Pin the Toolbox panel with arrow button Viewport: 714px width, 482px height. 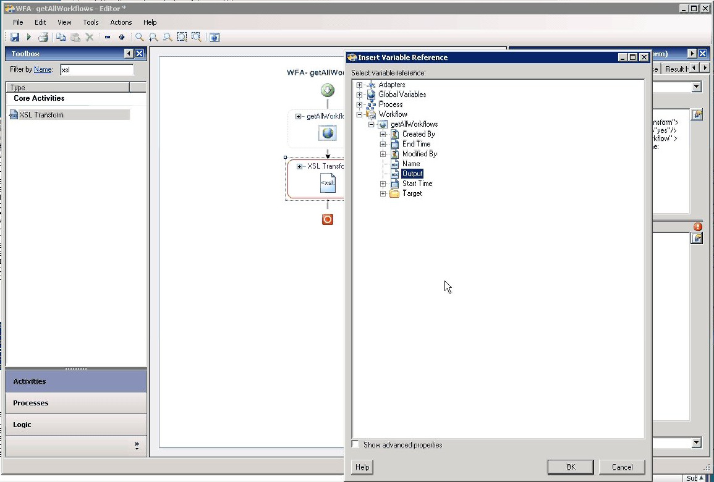(129, 54)
